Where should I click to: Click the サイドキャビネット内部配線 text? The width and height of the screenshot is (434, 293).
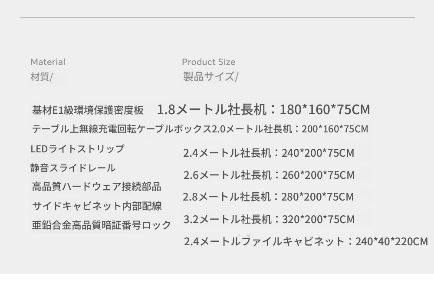(97, 206)
